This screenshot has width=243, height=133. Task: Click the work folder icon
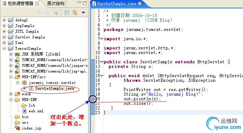tap(17, 94)
